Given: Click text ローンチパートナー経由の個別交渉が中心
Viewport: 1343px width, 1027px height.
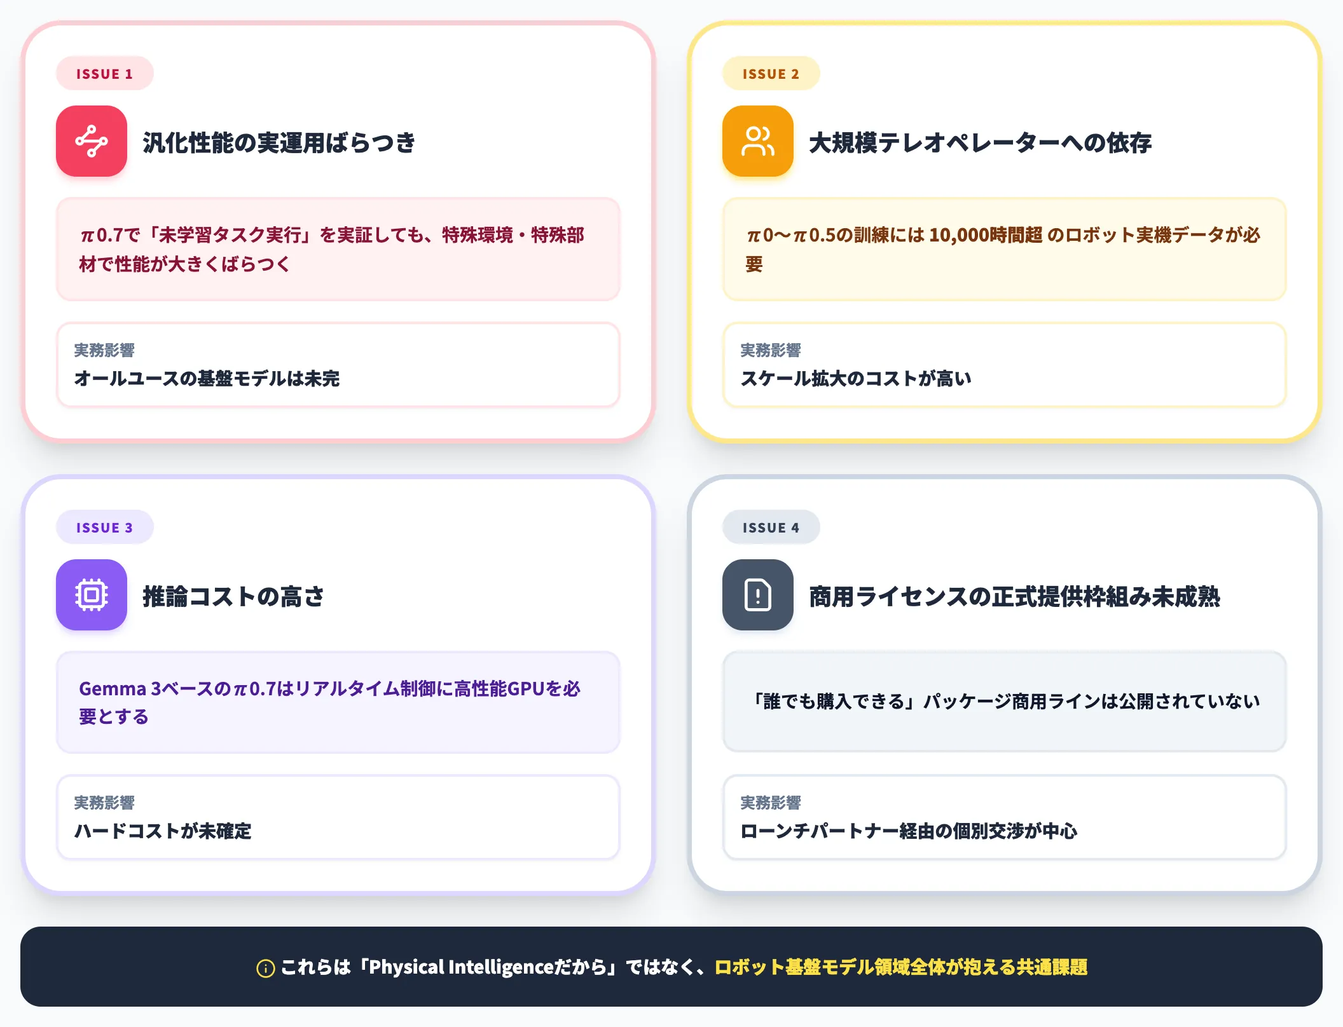Looking at the screenshot, I should [909, 831].
